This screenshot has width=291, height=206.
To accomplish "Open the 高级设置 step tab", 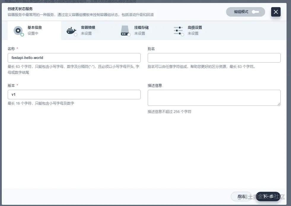I will (195, 31).
